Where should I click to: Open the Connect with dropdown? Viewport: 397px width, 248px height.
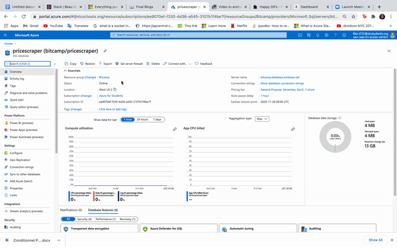[177, 63]
